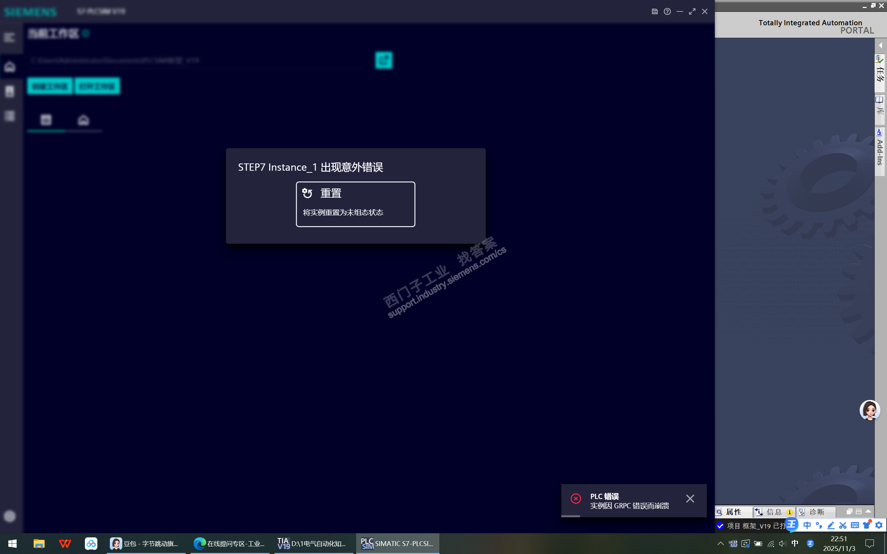Open the 任务 tasks side tab
887x554 pixels.
pyautogui.click(x=880, y=73)
